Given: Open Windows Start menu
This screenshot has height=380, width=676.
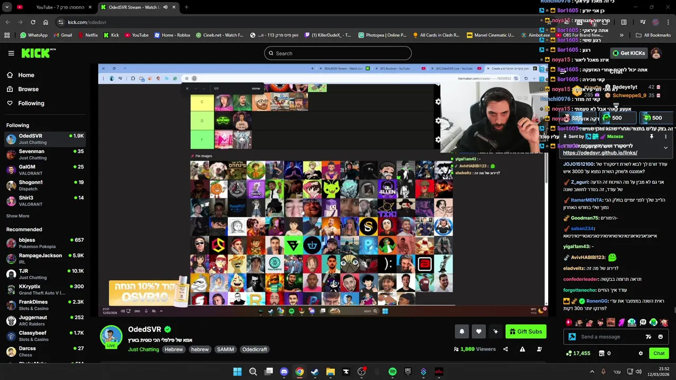Looking at the screenshot, I should point(237,372).
